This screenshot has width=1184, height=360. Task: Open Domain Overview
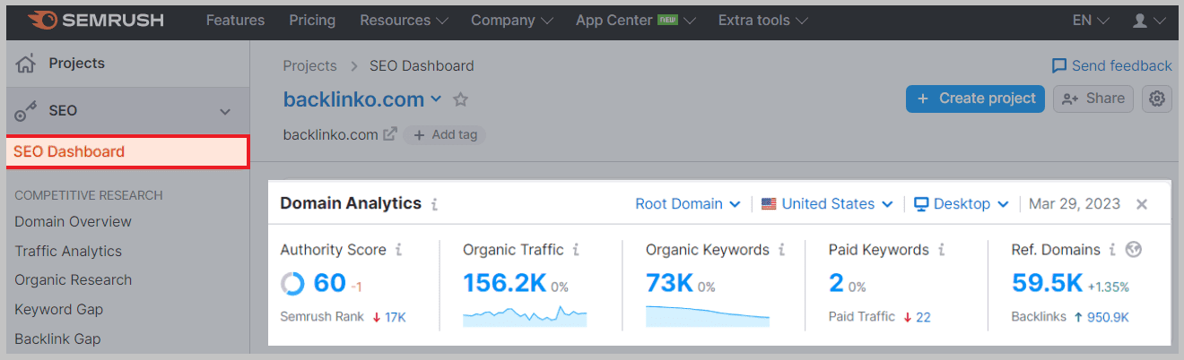(73, 221)
